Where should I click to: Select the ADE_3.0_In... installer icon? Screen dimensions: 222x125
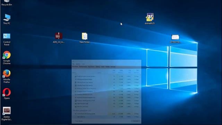(59, 38)
